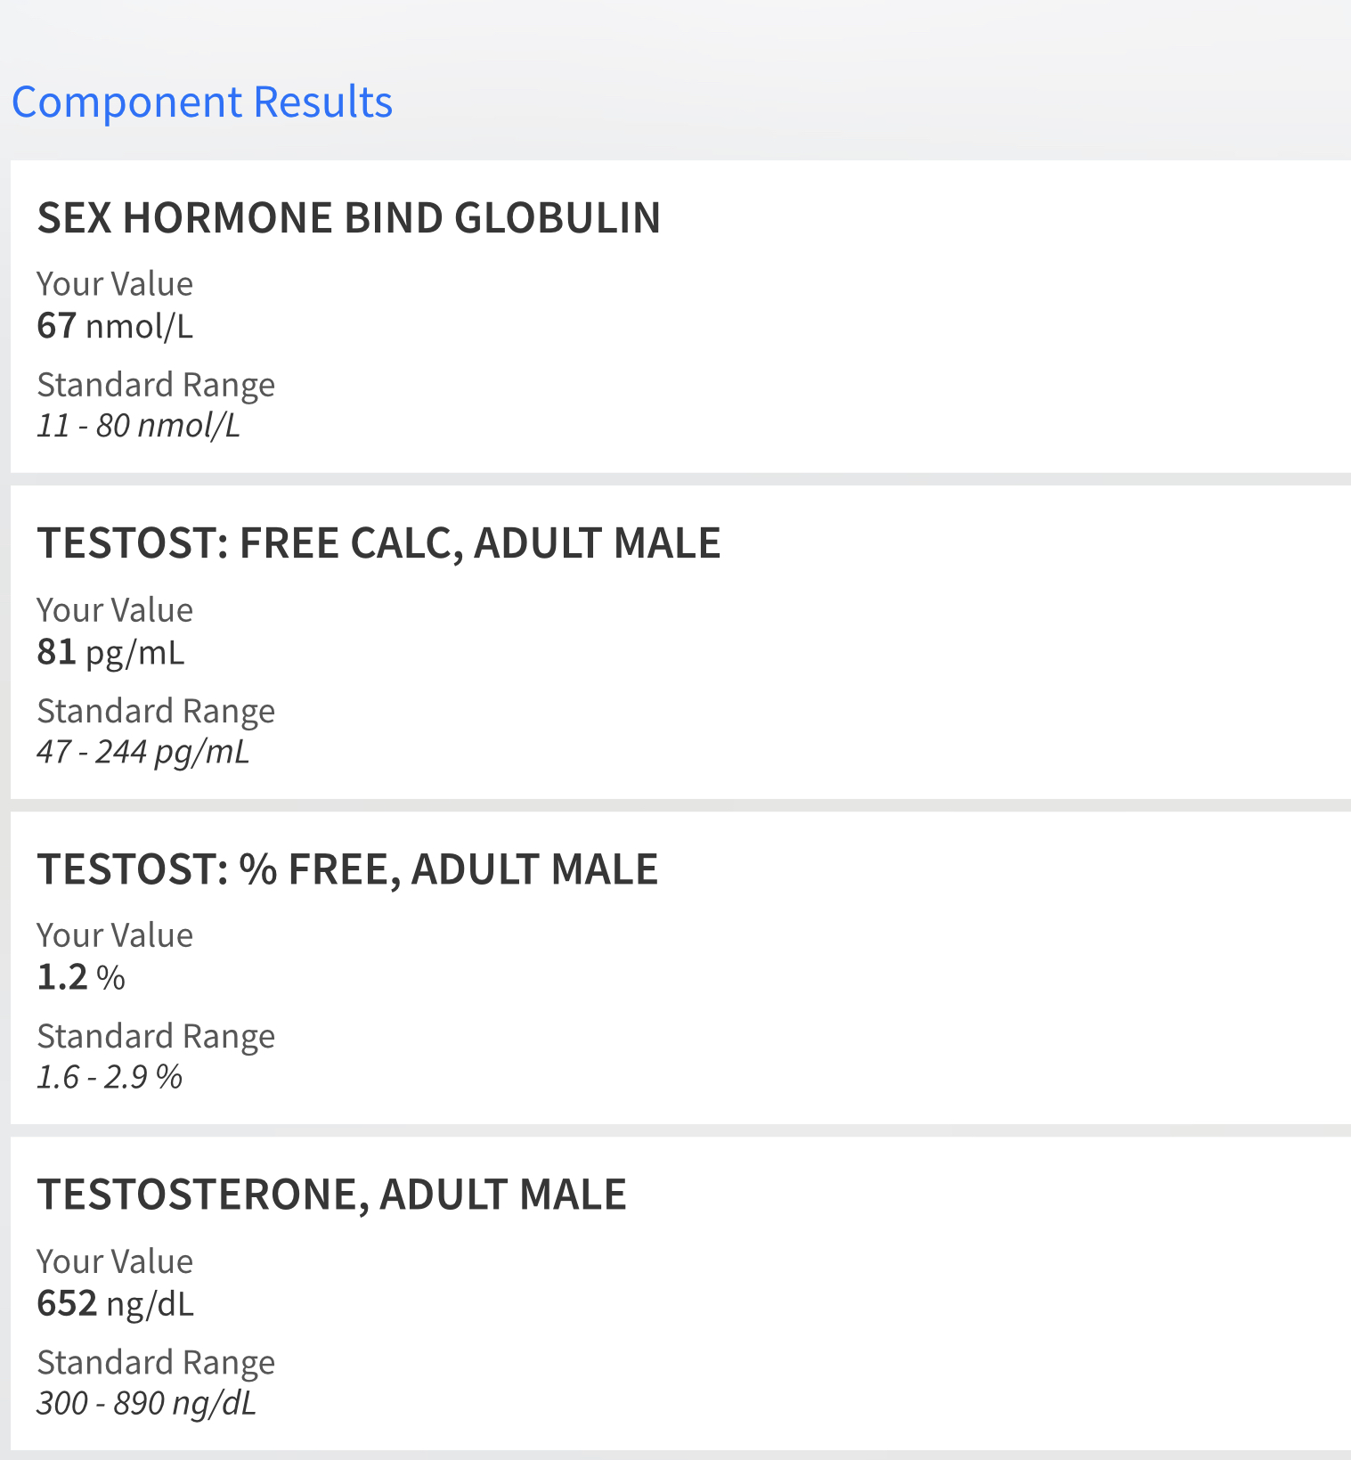
Task: Click Your Value label under Sex Hormone Bind Globulin
Action: click(x=115, y=284)
